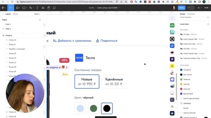211x118 pixels.
Task: Open the Figma main menu icon
Action: click(x=3, y=8)
